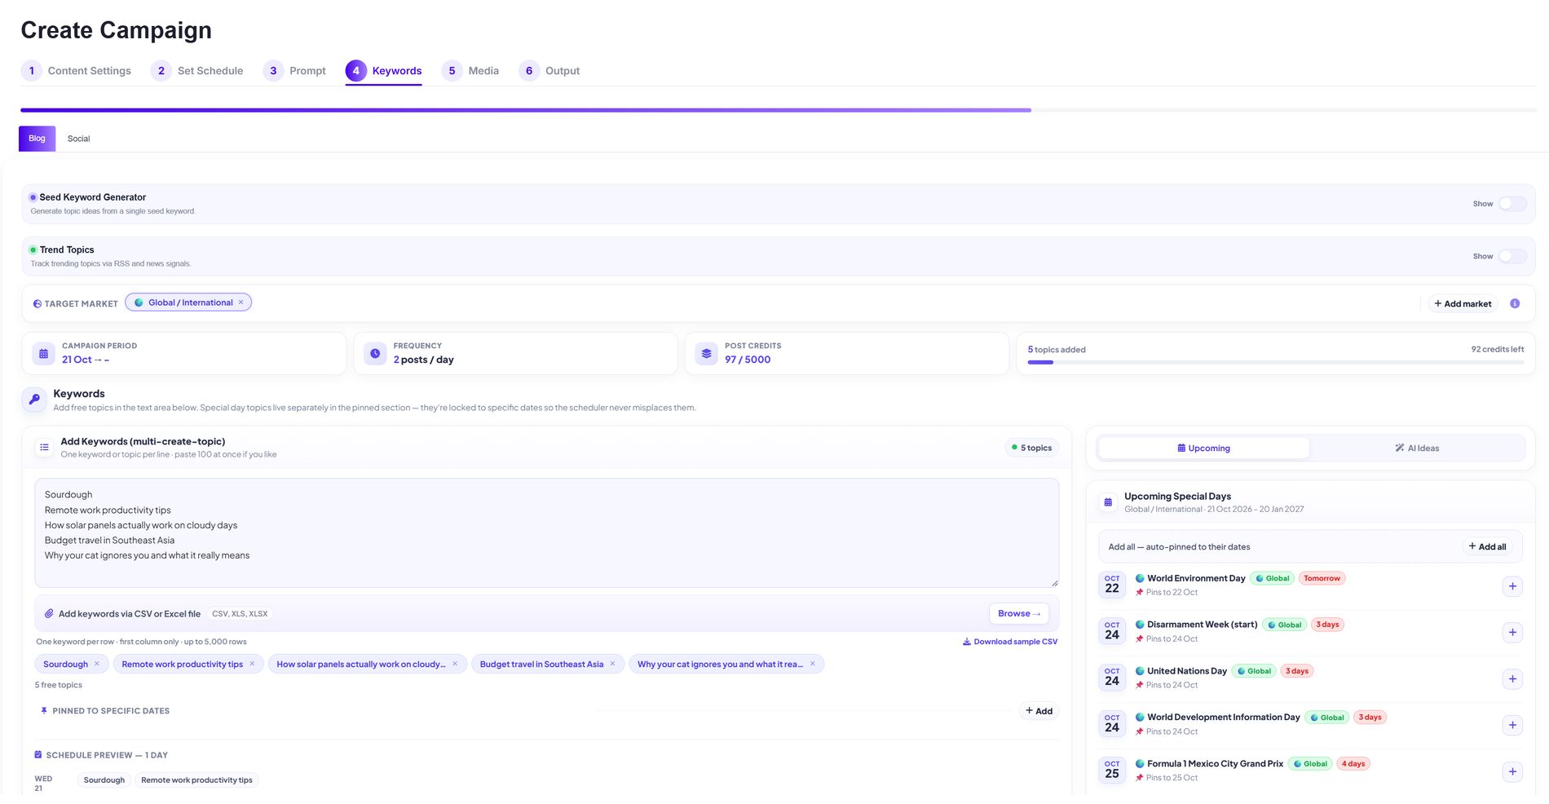The height and width of the screenshot is (804, 1549).
Task: Go to step 2 Set Schedule
Action: [x=196, y=71]
